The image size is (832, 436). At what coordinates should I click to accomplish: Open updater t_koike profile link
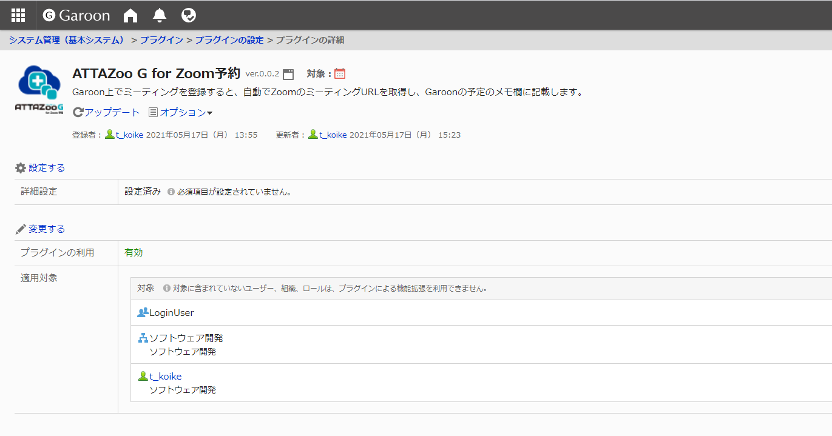coord(333,135)
